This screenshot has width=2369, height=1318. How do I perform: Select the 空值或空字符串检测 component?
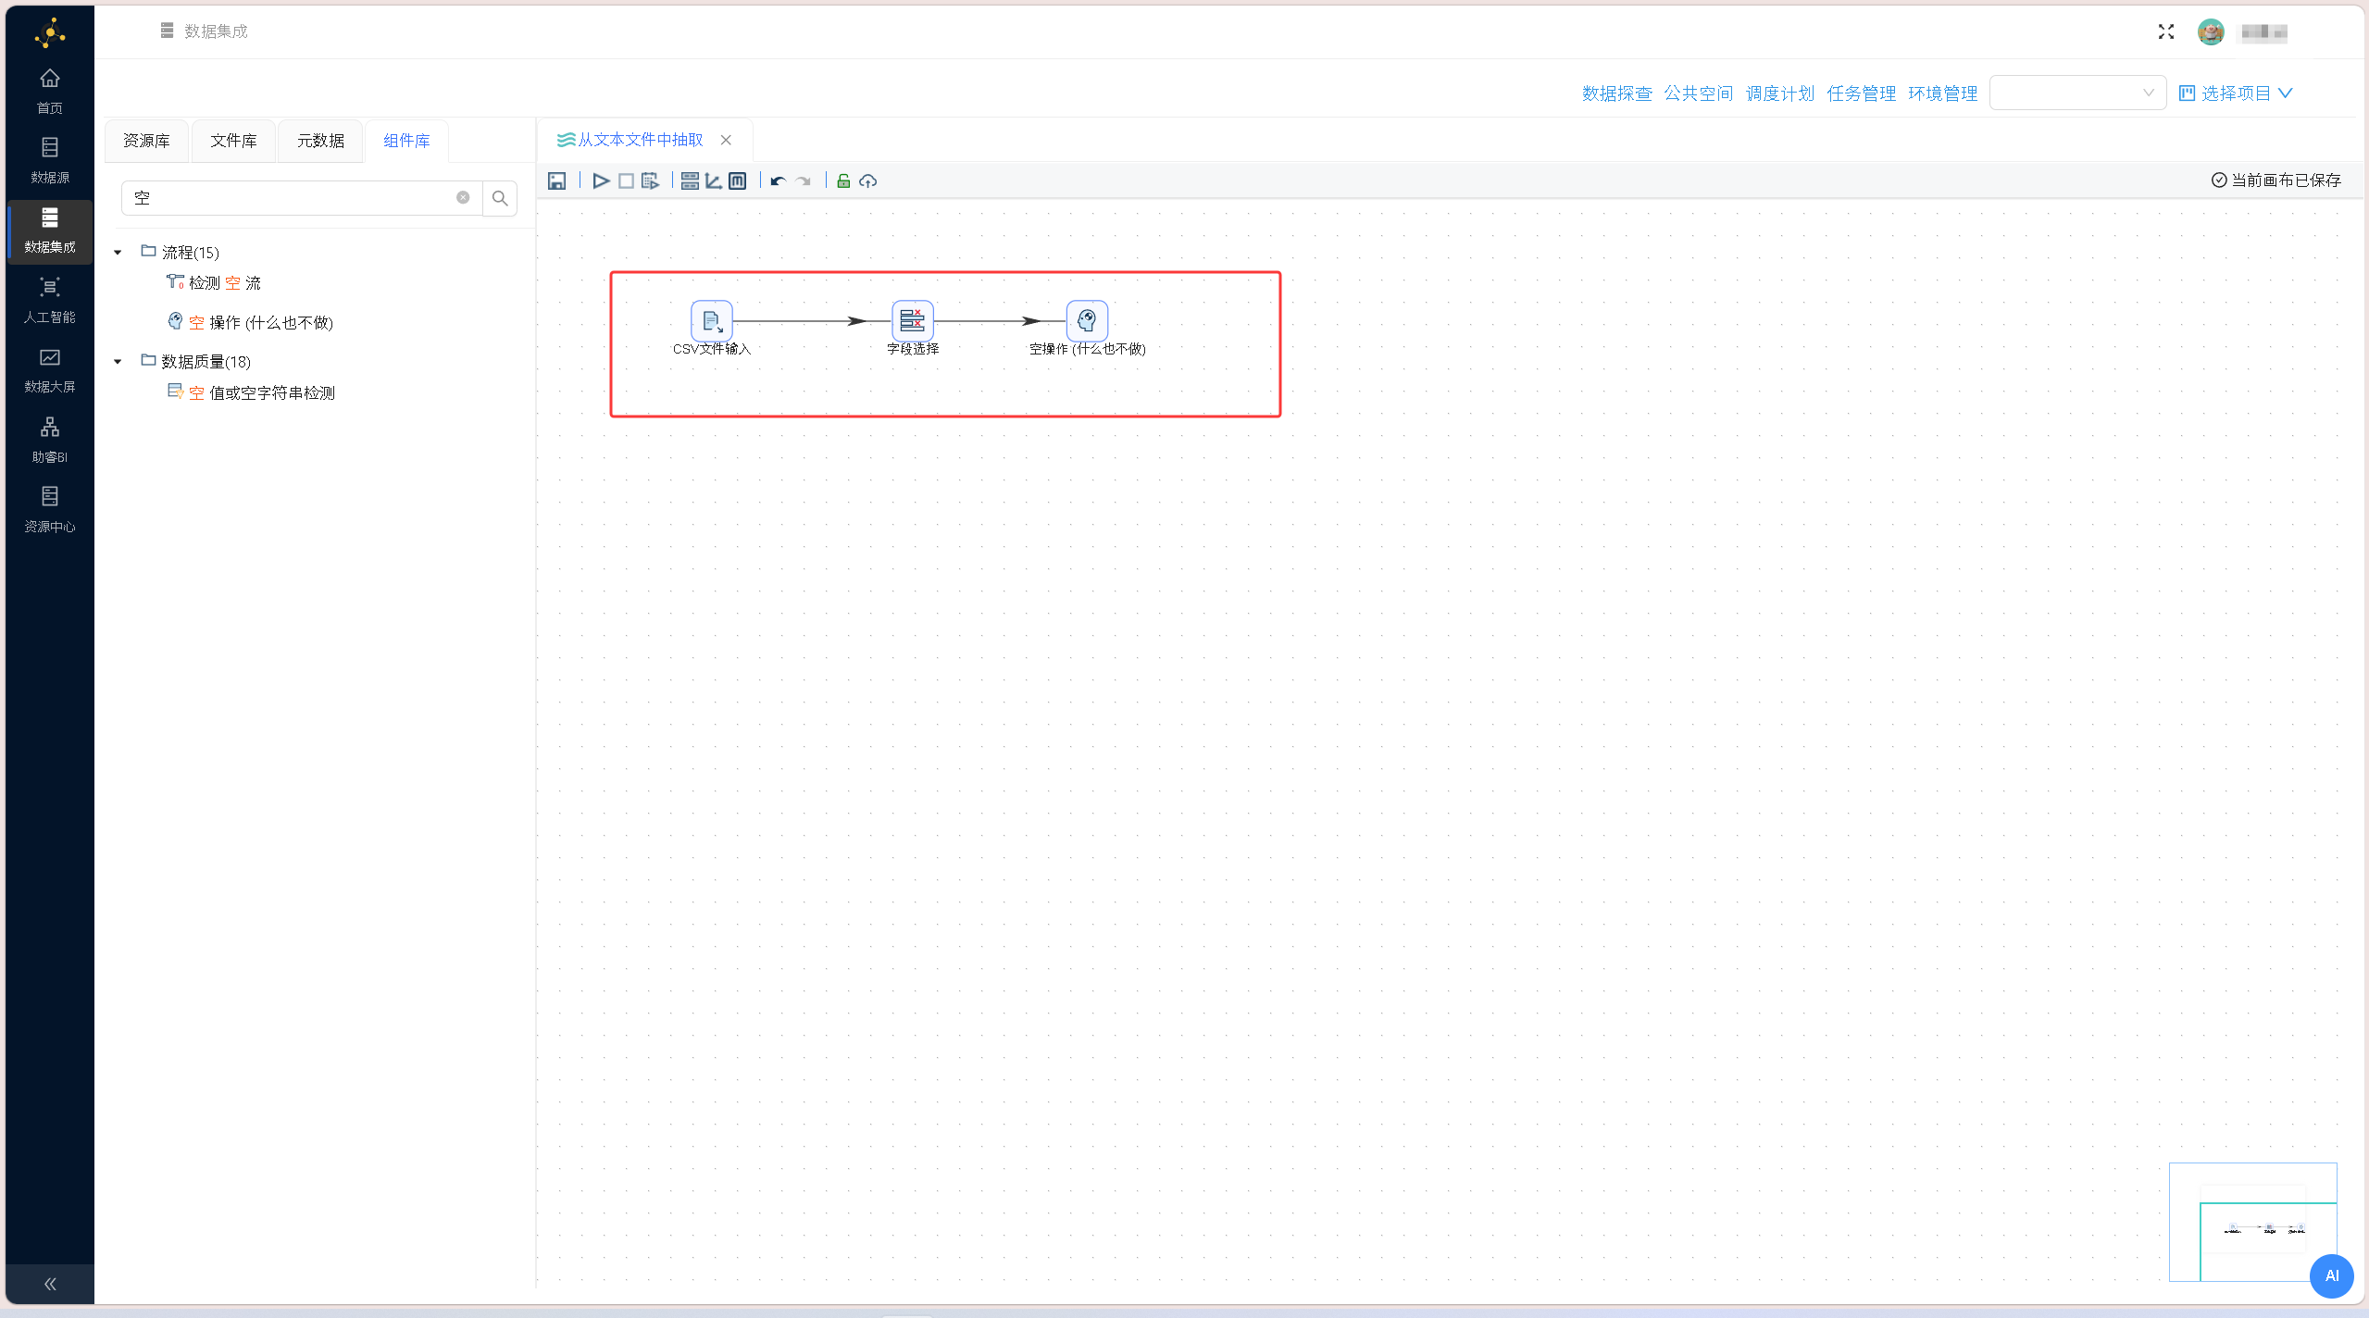coord(251,392)
